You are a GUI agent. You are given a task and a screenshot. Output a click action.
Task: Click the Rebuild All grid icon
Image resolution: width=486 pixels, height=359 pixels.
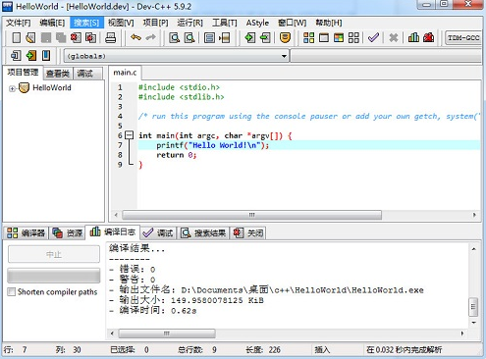tap(353, 37)
